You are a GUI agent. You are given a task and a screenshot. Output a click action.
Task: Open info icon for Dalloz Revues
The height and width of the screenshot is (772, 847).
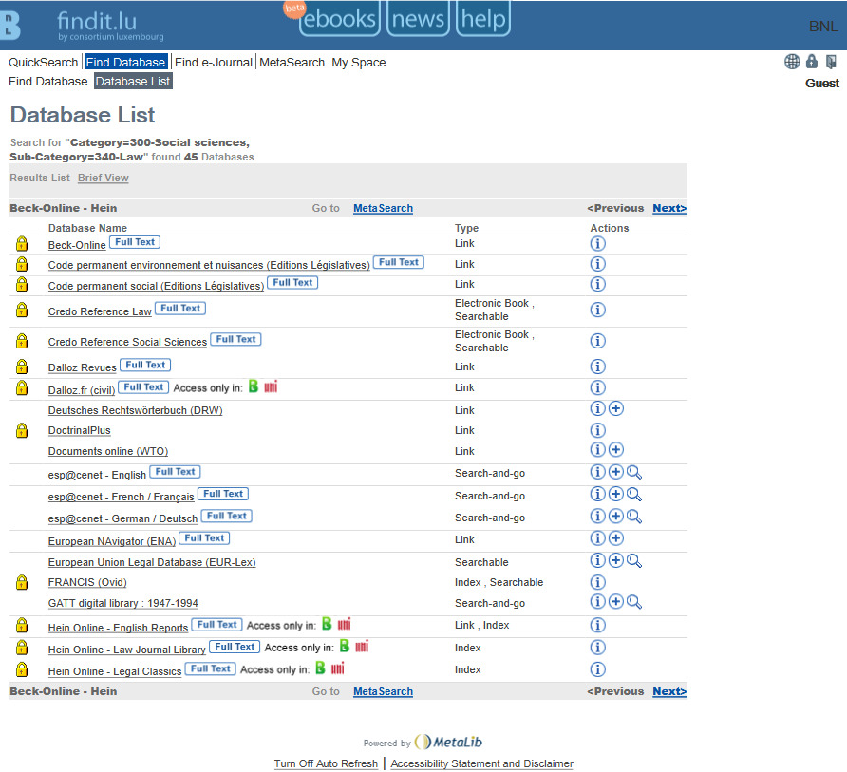tap(597, 367)
